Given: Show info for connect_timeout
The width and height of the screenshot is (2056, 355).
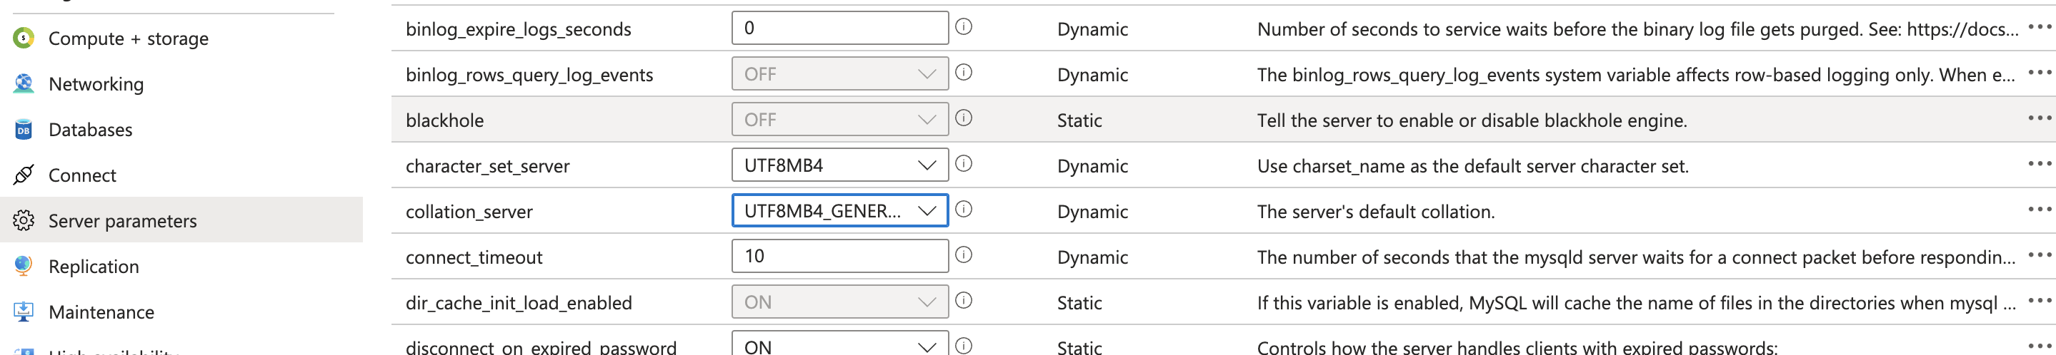Looking at the screenshot, I should (964, 254).
